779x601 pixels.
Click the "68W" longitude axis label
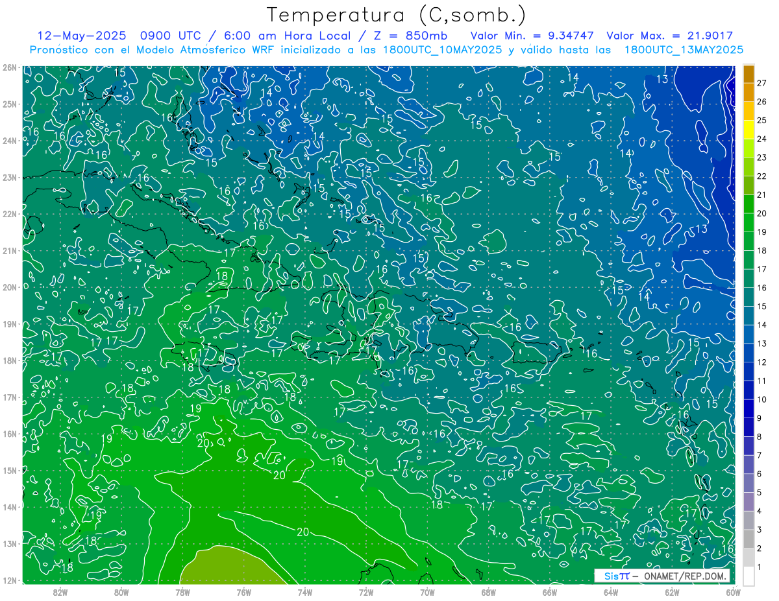(x=489, y=593)
